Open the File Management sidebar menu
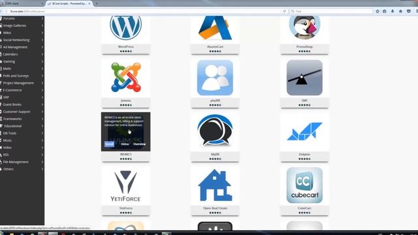Image resolution: width=418 pixels, height=235 pixels. click(x=22, y=162)
